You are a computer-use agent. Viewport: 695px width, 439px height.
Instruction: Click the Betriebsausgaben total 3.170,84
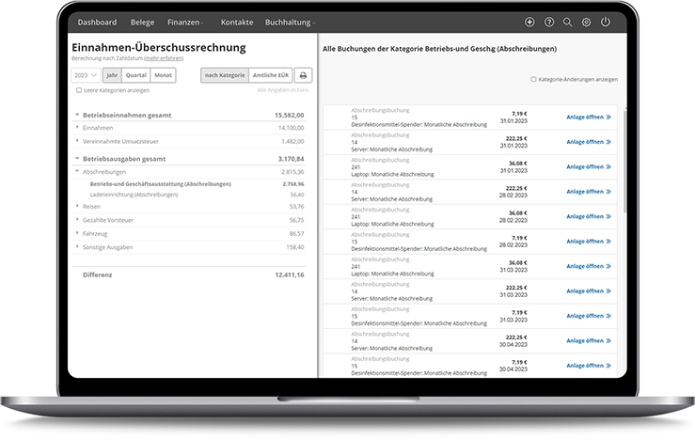click(x=291, y=159)
